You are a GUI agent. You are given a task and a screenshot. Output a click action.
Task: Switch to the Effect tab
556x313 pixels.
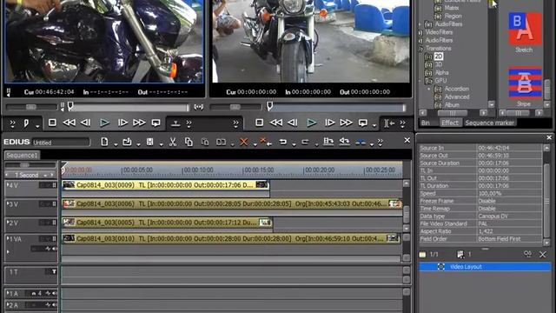[450, 123]
